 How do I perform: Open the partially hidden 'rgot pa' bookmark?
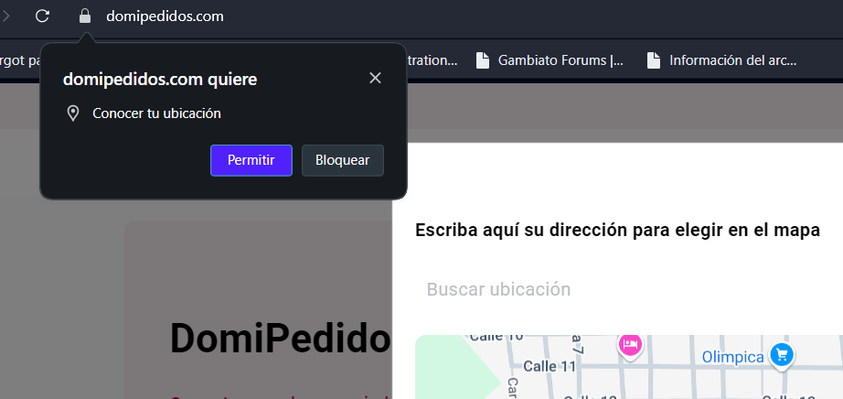18,61
